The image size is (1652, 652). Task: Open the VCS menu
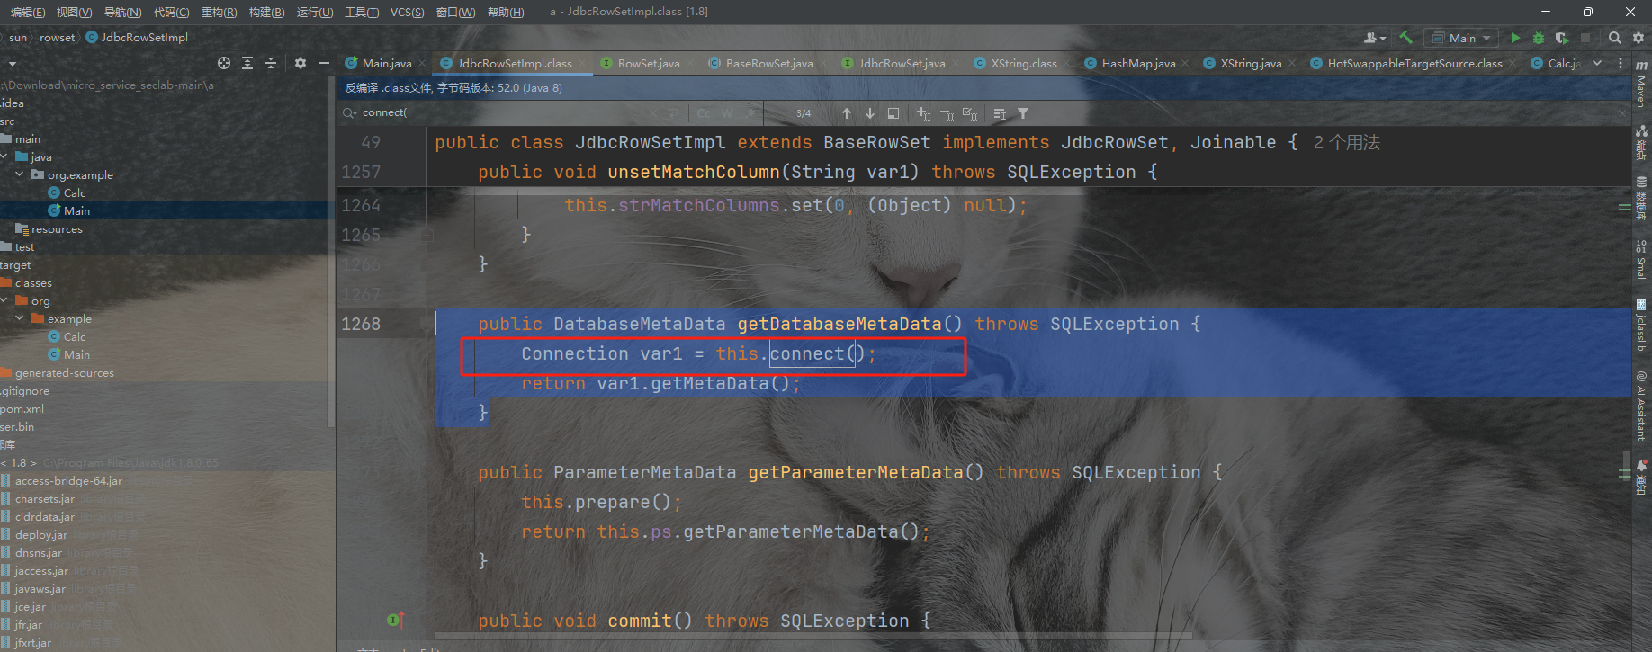[x=407, y=12]
